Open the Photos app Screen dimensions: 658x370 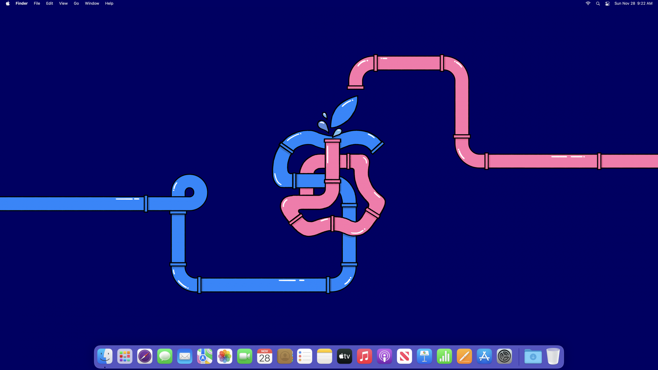coord(225,357)
